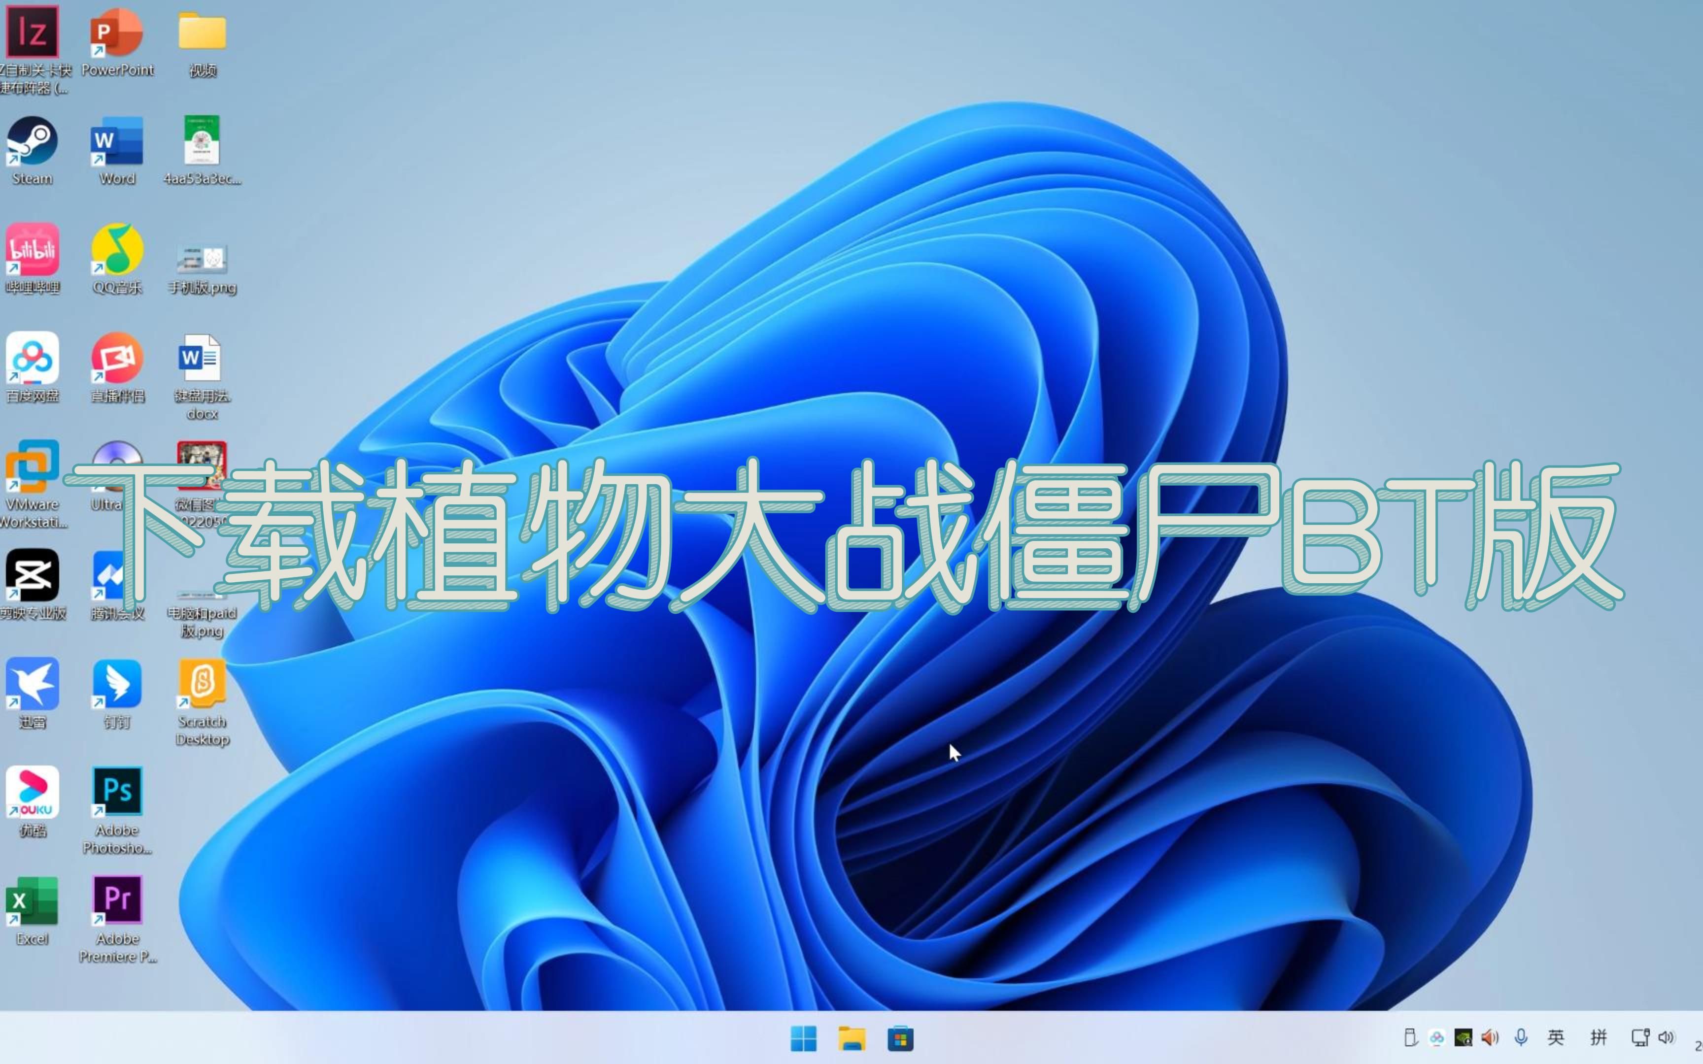1703x1064 pixels.
Task: Click the outline system volume icon
Action: point(1667,1037)
